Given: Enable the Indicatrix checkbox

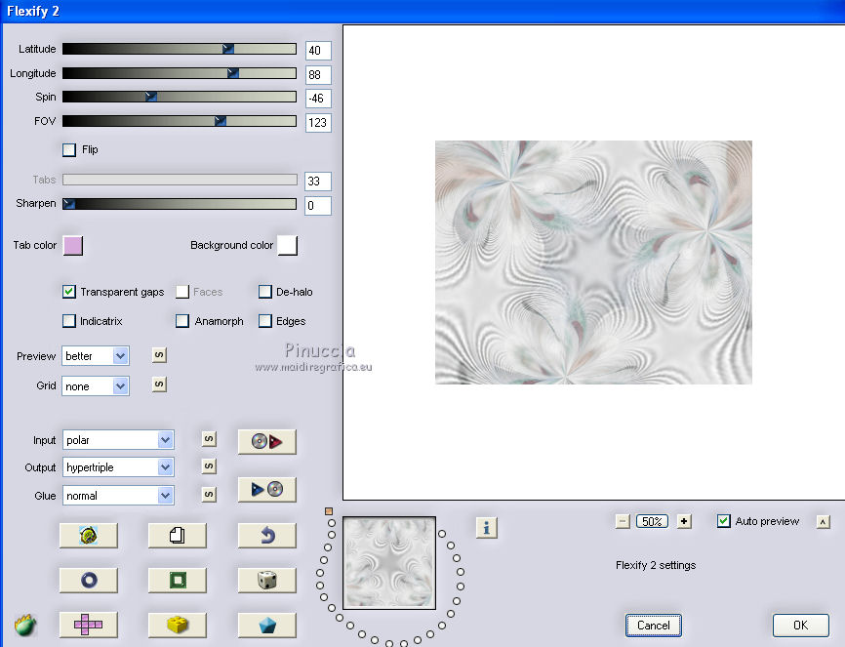Looking at the screenshot, I should click(69, 321).
